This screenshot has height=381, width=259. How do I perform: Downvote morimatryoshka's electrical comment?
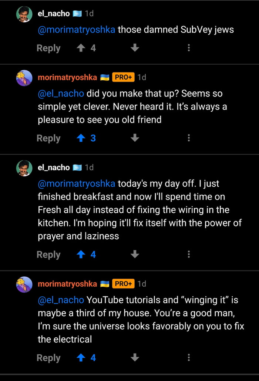point(135,357)
